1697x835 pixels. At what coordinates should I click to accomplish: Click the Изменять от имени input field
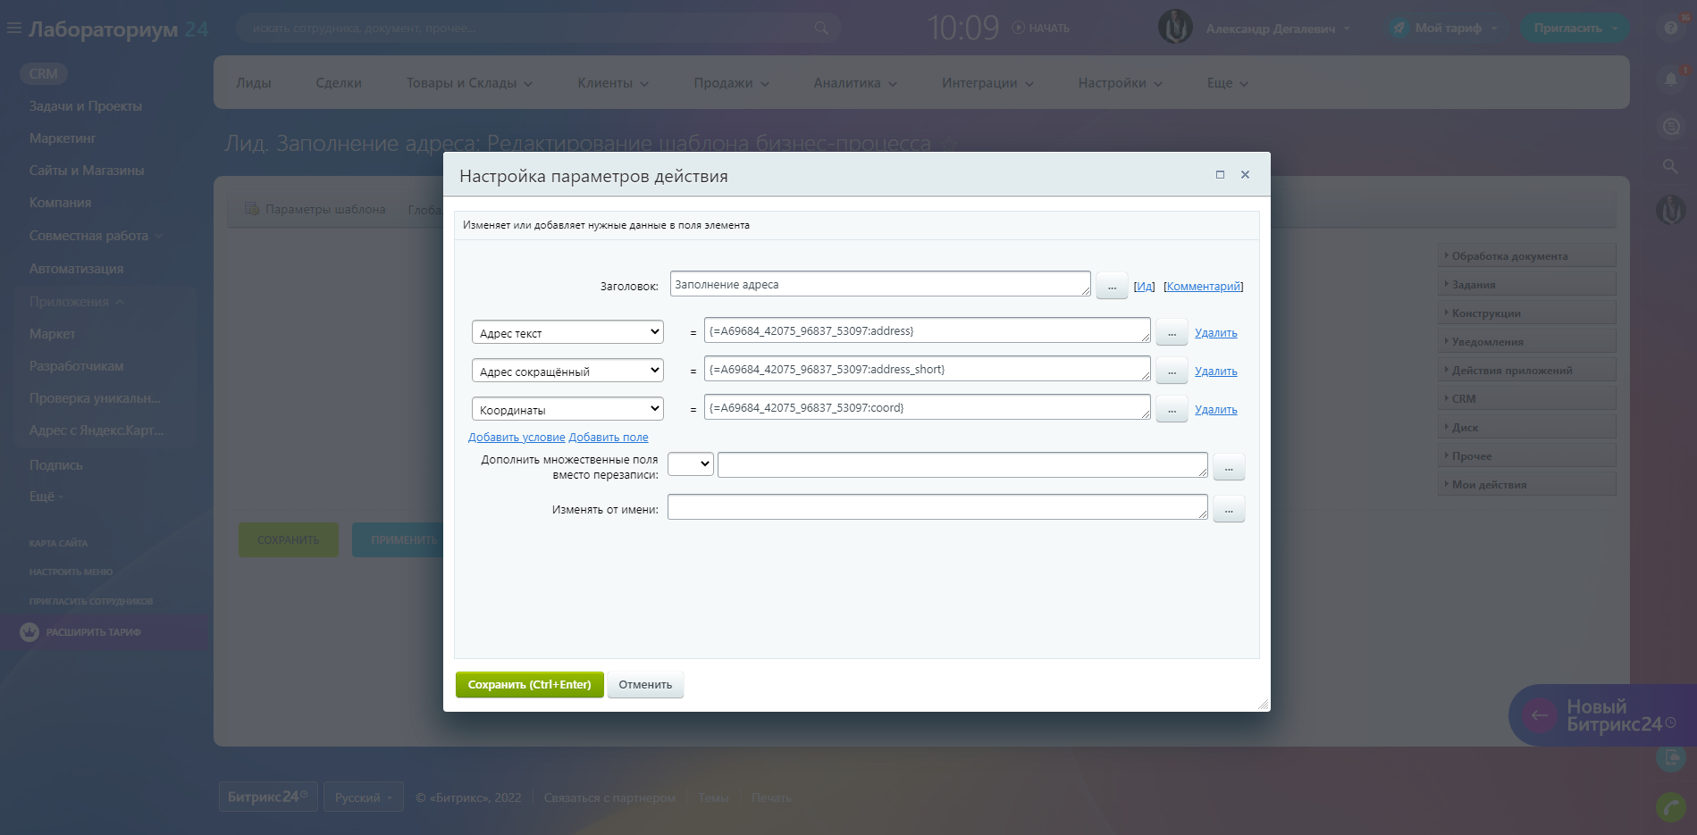pyautogui.click(x=937, y=507)
